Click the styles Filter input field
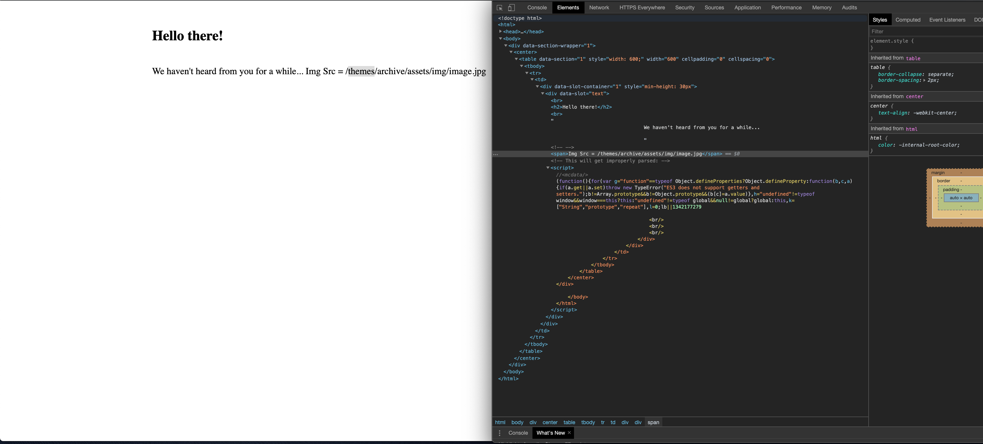 click(926, 32)
